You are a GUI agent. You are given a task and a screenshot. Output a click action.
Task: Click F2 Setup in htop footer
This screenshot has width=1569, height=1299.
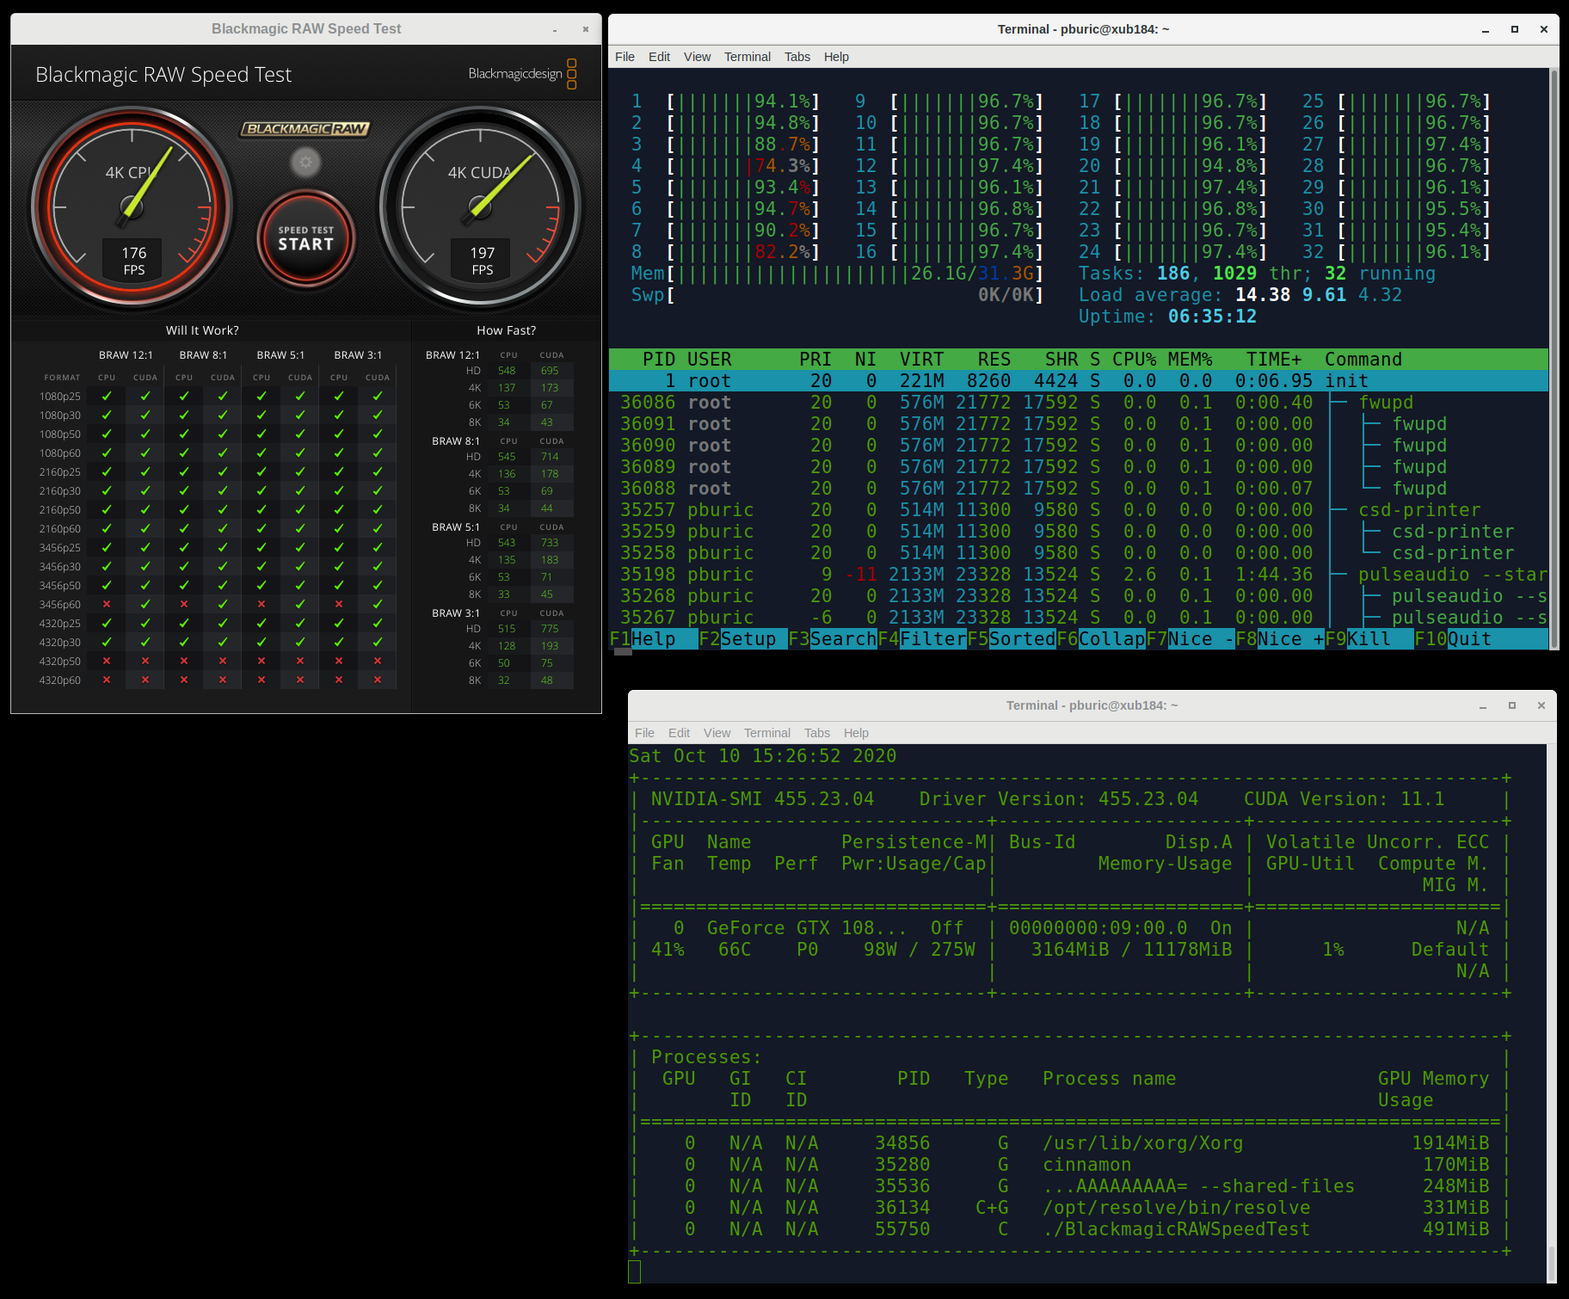coord(742,639)
